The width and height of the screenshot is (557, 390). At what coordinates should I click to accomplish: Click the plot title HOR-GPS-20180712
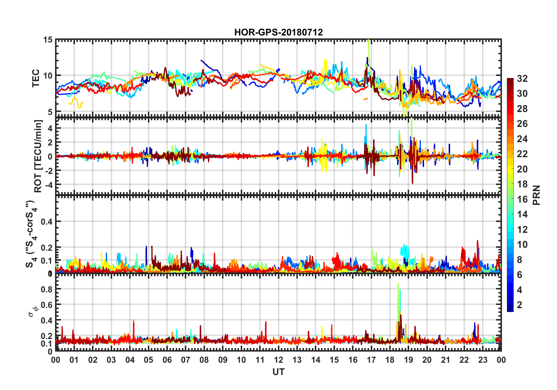(278, 32)
